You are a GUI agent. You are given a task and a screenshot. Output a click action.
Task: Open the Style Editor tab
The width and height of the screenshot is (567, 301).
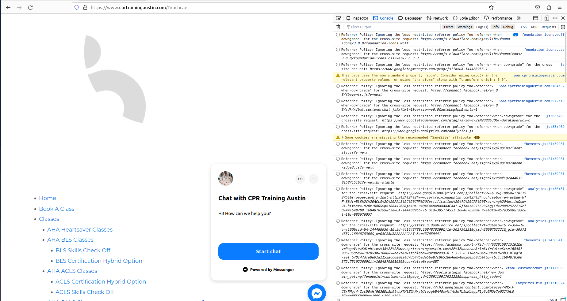[466, 18]
